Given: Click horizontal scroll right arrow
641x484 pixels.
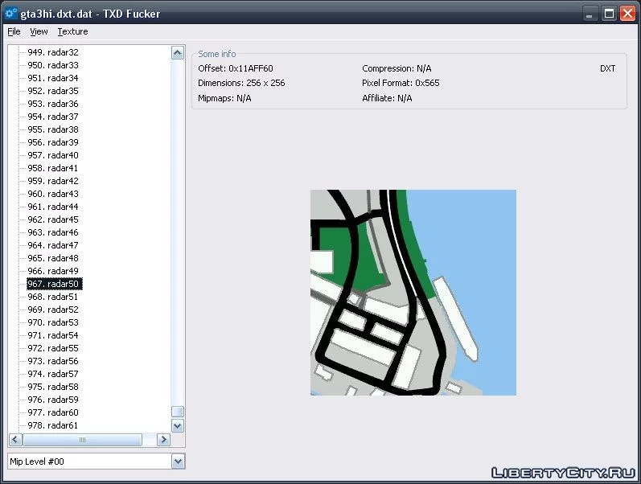Looking at the screenshot, I should 163,440.
